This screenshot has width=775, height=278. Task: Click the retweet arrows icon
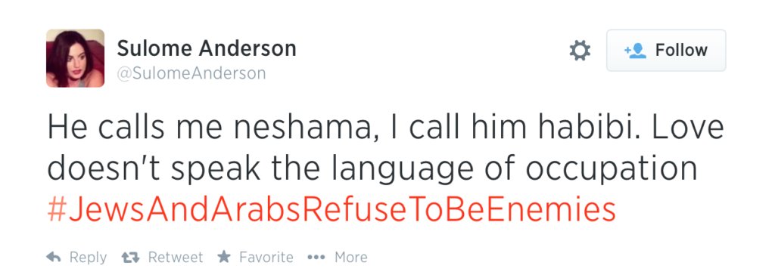131,258
